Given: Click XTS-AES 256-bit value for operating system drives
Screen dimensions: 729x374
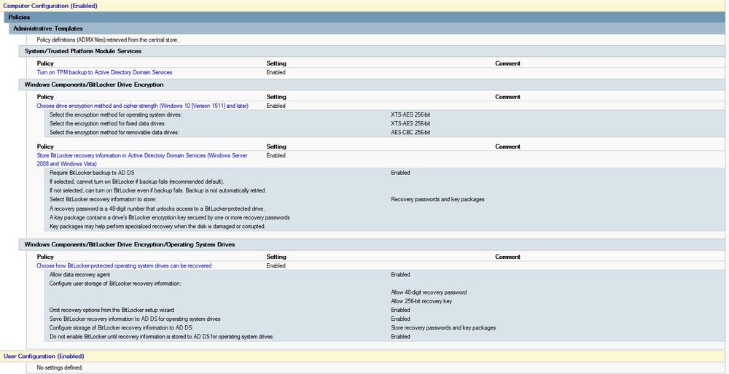Looking at the screenshot, I should click(410, 115).
